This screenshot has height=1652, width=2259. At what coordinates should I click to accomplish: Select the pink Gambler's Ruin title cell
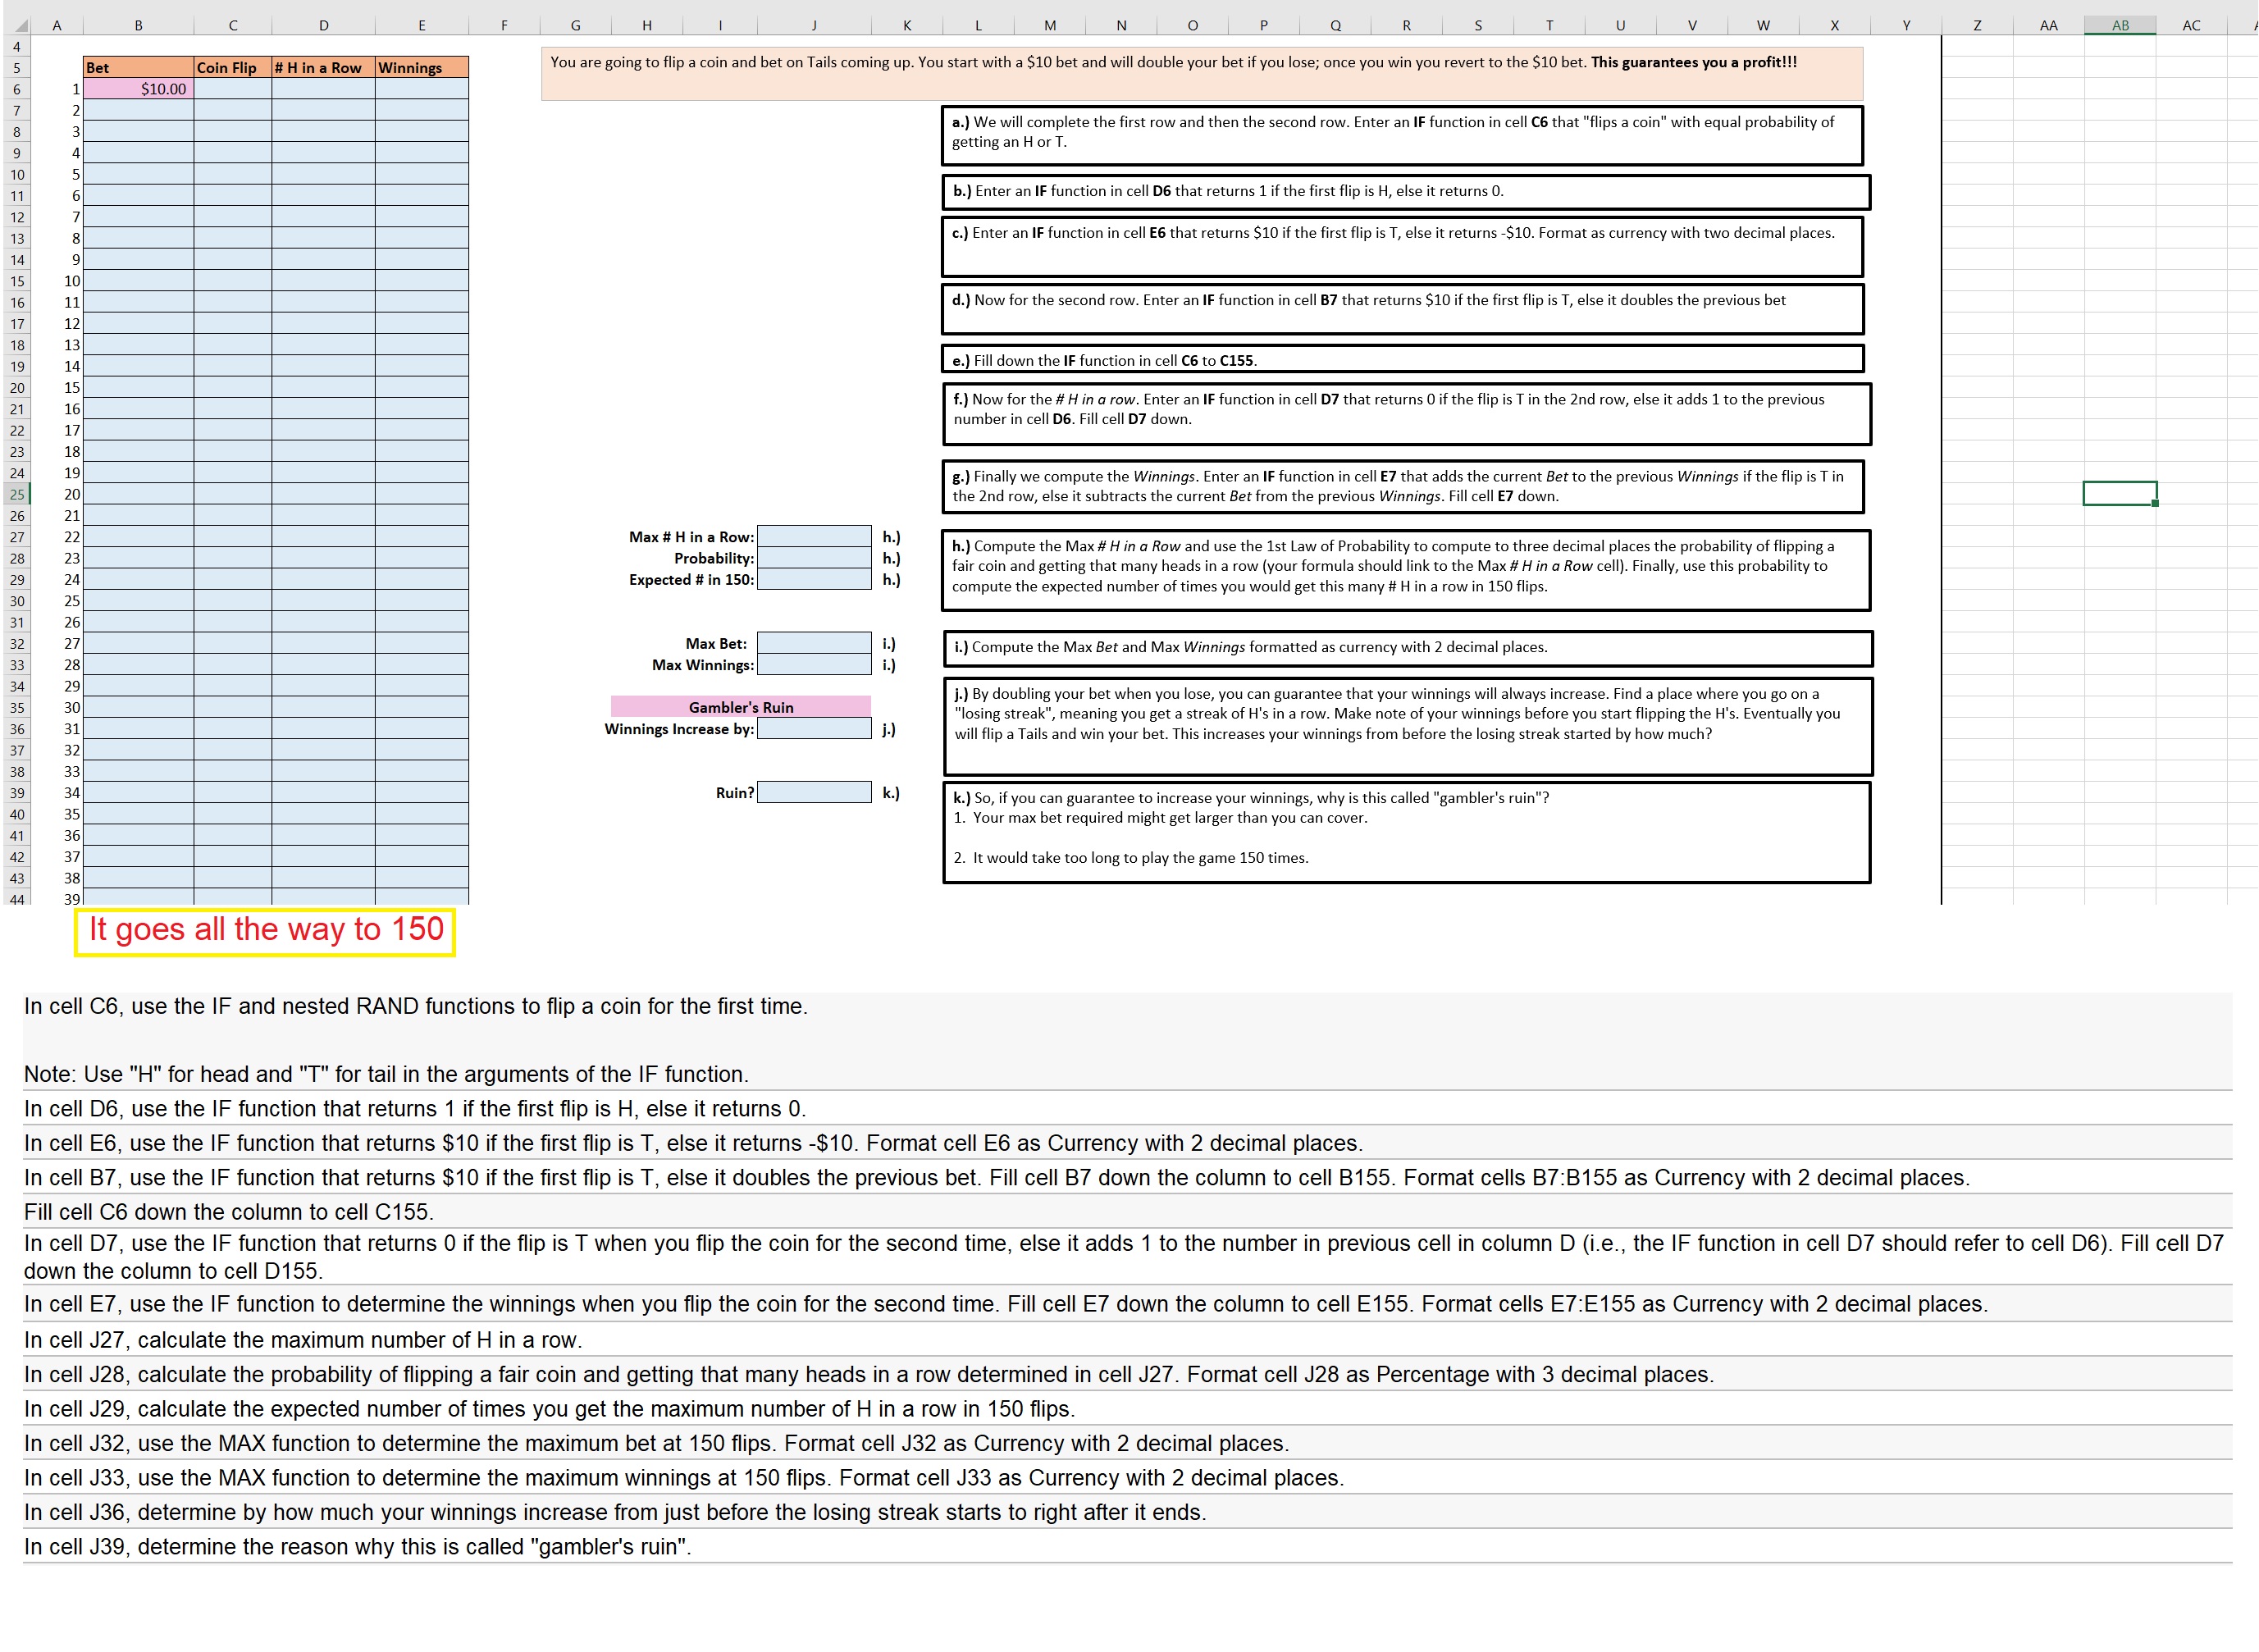coord(740,707)
